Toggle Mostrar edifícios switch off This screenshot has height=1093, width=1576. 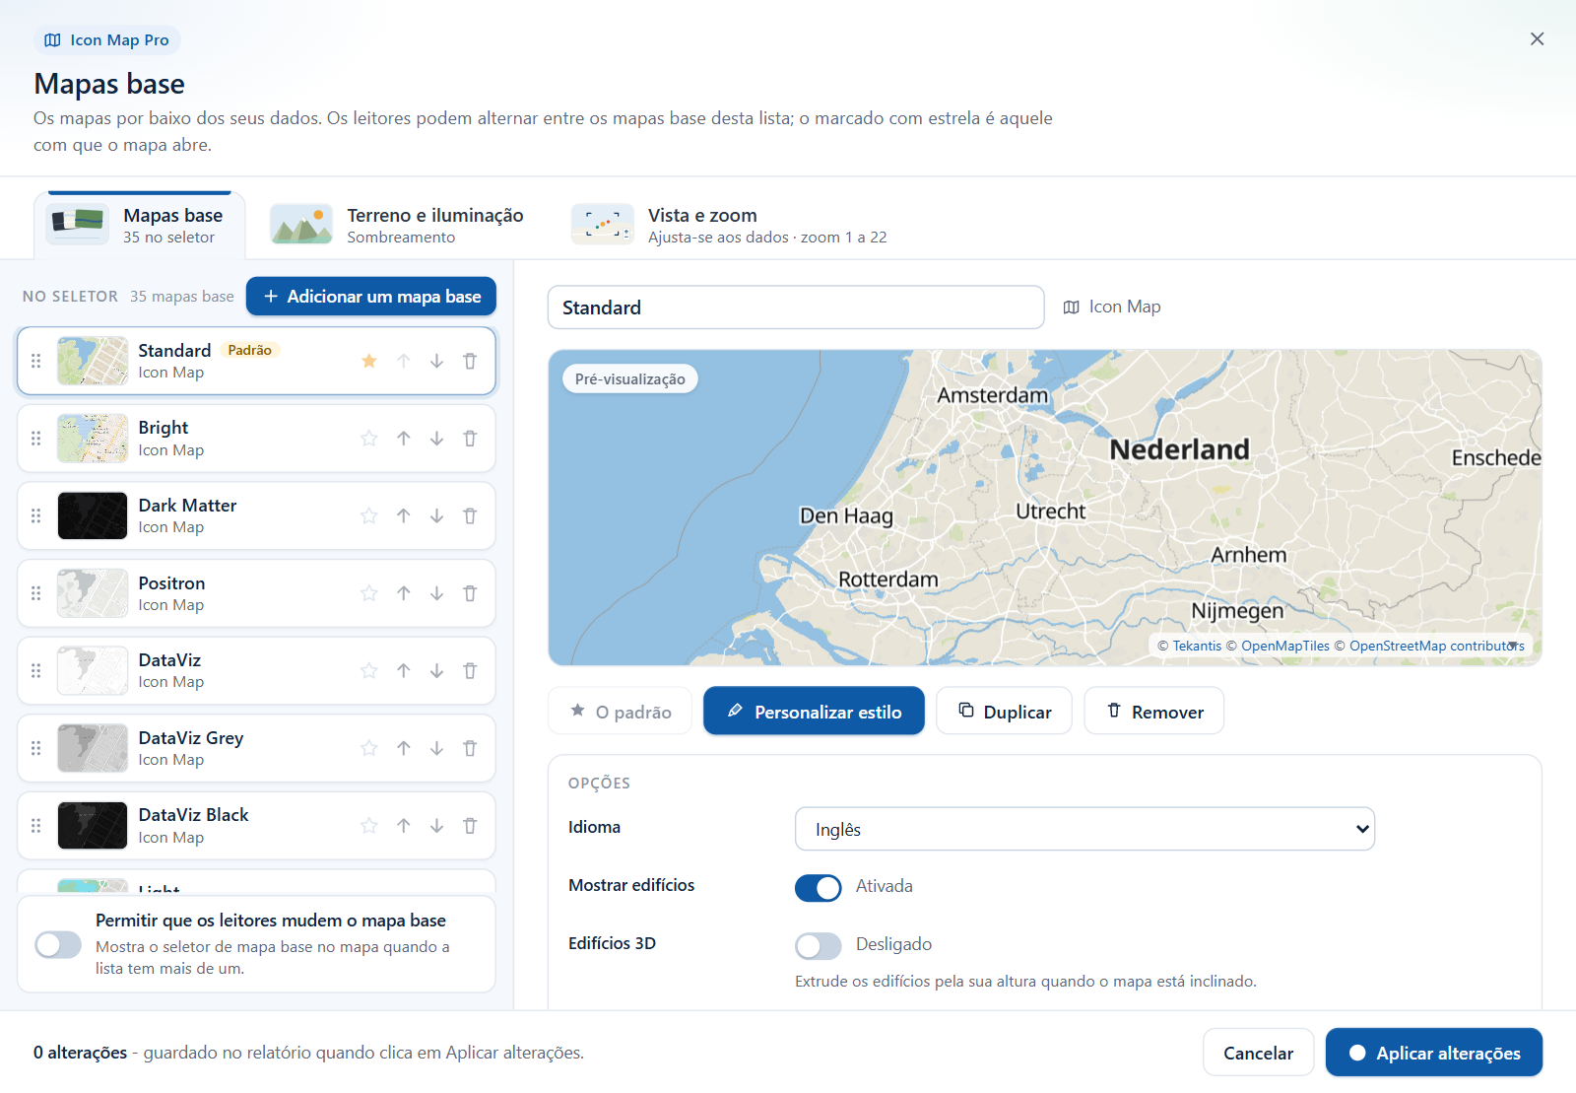[x=819, y=888]
